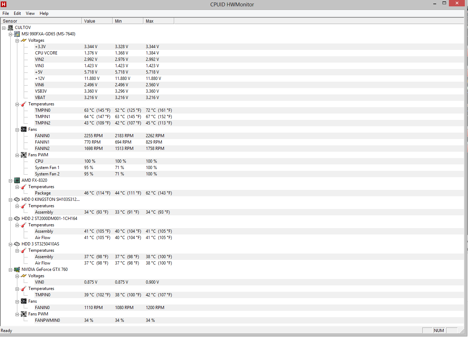Click the thermometer icon under NVIDIA GeForce GTX 760
468x337 pixels.
24,289
